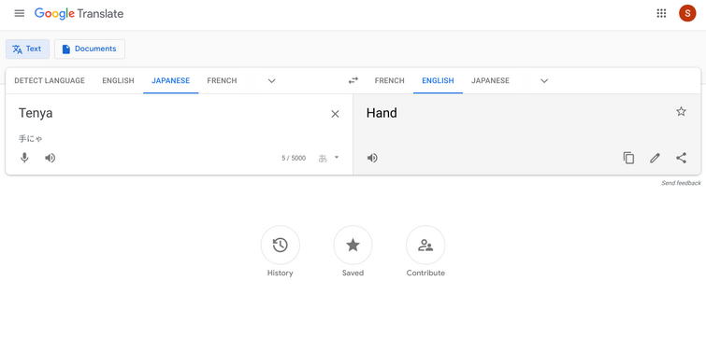Select Detect Language source tab
Viewport: 706px width, 337px height.
click(x=50, y=81)
